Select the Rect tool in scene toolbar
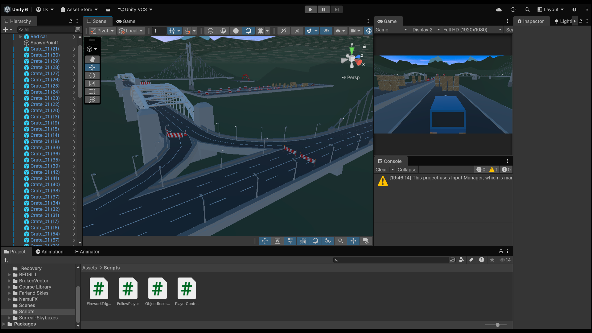The height and width of the screenshot is (333, 592). point(92,92)
